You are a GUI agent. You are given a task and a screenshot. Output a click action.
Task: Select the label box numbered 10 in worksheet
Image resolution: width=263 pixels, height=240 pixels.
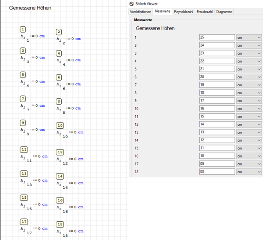60,125
